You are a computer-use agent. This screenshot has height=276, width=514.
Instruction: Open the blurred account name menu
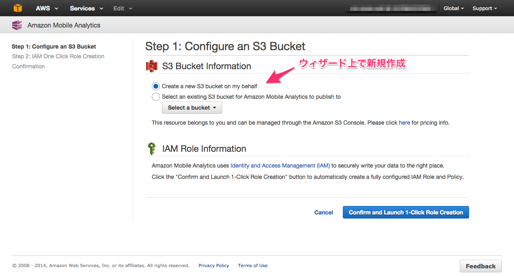coord(393,8)
